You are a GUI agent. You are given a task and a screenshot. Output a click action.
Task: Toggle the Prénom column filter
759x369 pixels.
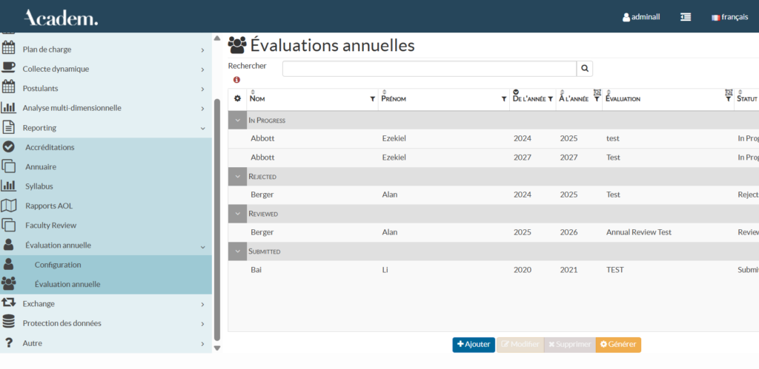click(503, 99)
